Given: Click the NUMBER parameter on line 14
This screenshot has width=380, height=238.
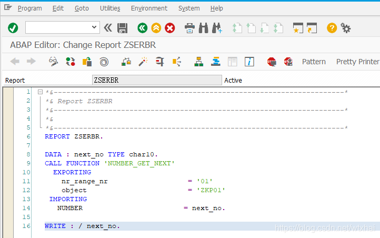Looking at the screenshot, I should [70, 208].
